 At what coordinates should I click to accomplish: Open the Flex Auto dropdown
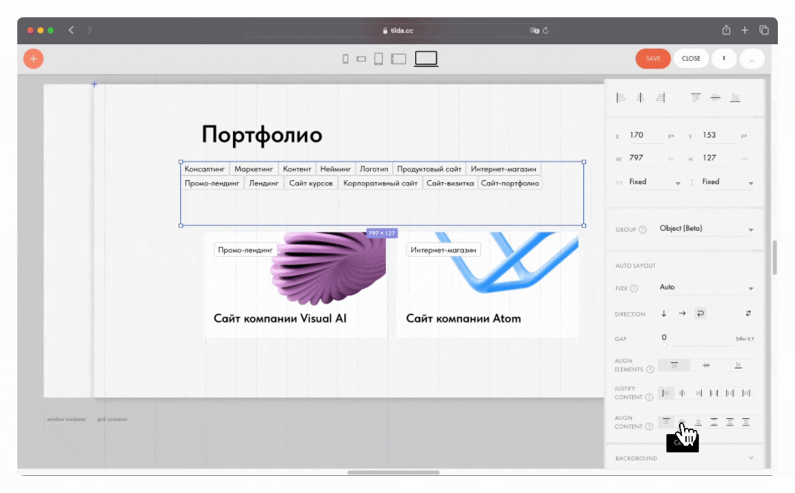707,288
